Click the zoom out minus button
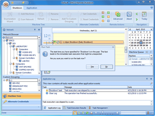The width and height of the screenshot is (155, 116). (96, 113)
